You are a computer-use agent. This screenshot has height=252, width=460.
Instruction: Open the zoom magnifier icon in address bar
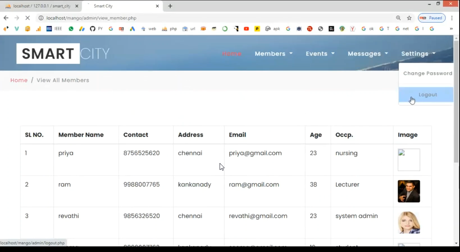pyautogui.click(x=398, y=18)
